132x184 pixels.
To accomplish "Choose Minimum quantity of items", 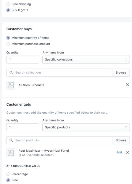I will pyautogui.click(x=8, y=38).
